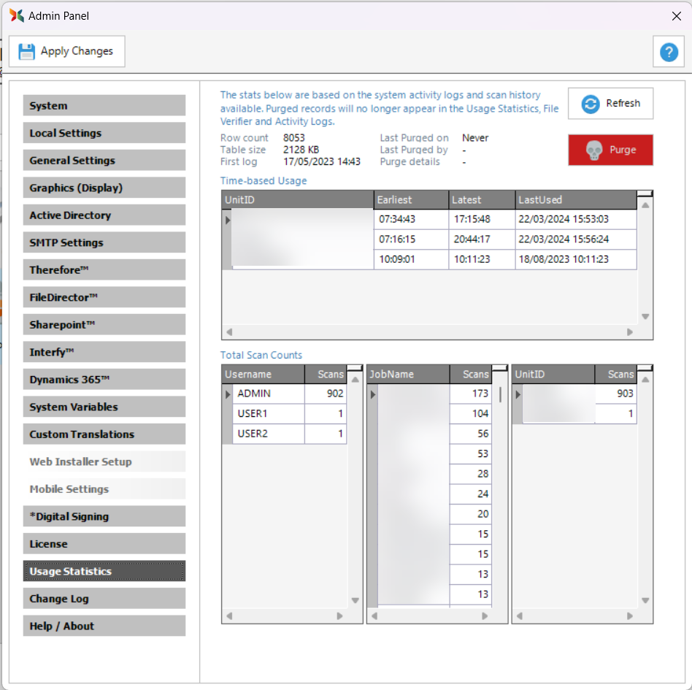Click the Apply Changes save button

67,51
